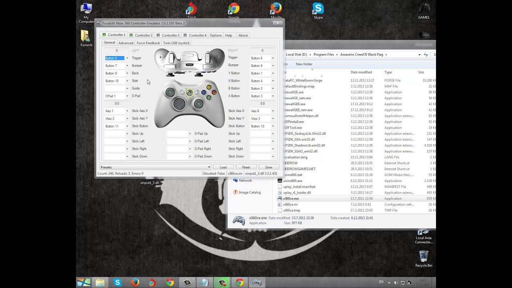The width and height of the screenshot is (512, 288).
Task: Open the Y Button dropdown arrow
Action: click(x=273, y=73)
